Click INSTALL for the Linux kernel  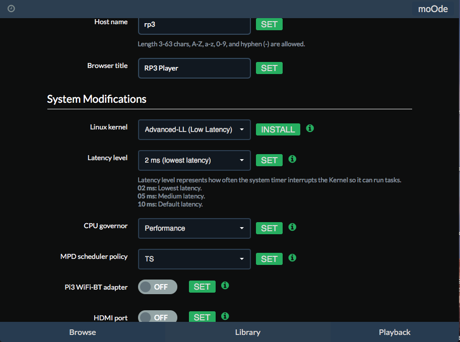pyautogui.click(x=278, y=129)
